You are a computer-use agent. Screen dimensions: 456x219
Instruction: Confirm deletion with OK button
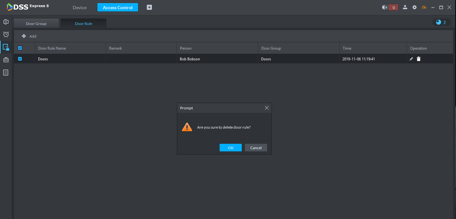[231, 148]
